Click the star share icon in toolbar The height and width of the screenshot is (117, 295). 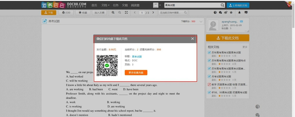(x=231, y=12)
